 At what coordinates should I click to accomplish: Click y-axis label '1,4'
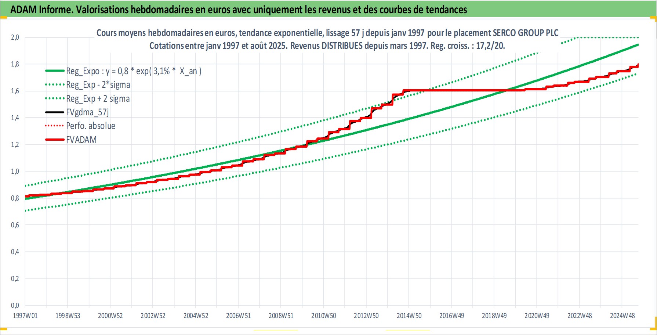pos(15,118)
